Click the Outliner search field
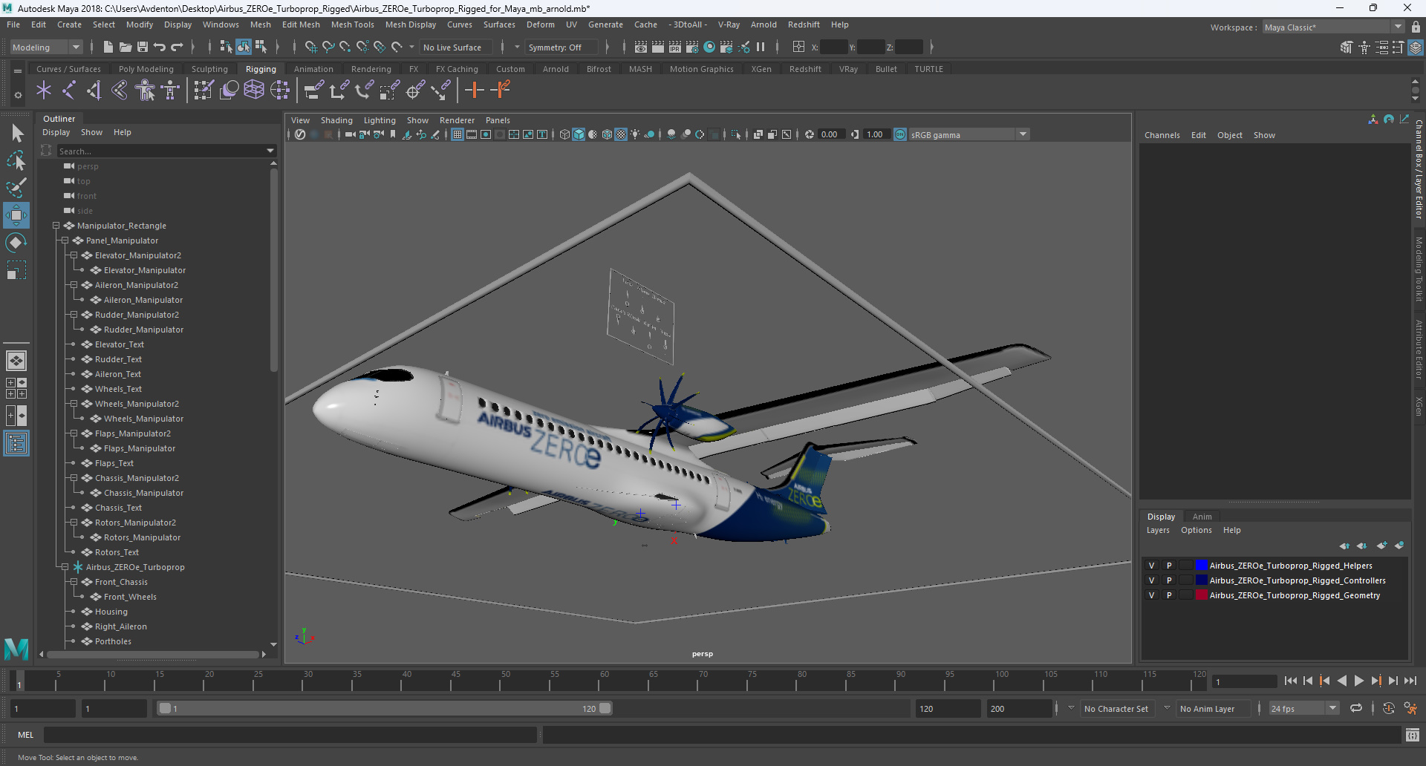The width and height of the screenshot is (1426, 766). point(161,151)
